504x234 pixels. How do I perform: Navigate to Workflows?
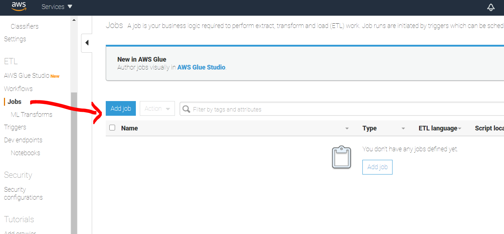pos(18,89)
